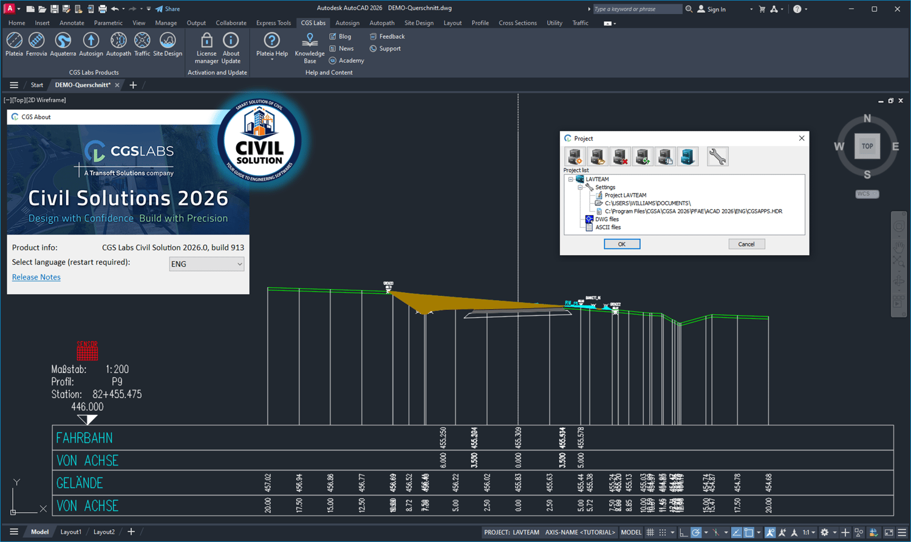Screen dimensions: 911x542
Task: Open the WCS dropdown below ViewCube
Action: coord(867,194)
